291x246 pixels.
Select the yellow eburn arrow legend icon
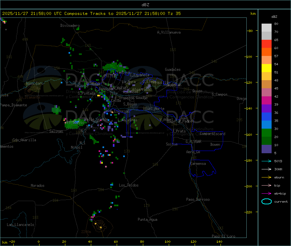pos(266,177)
